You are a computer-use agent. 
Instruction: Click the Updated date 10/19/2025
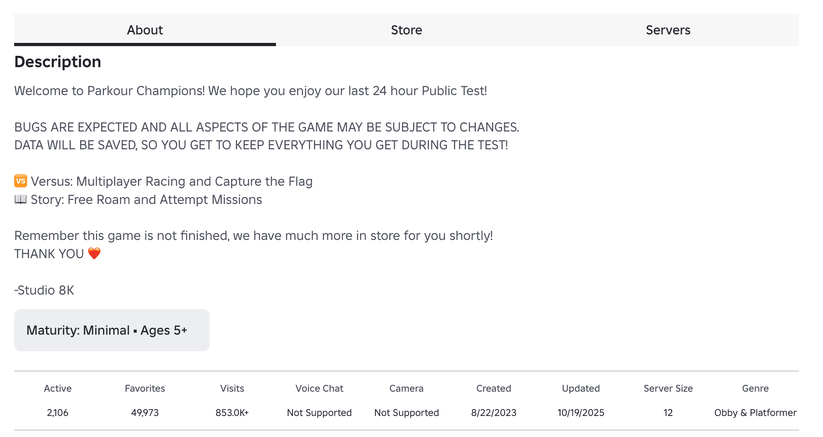pos(580,412)
